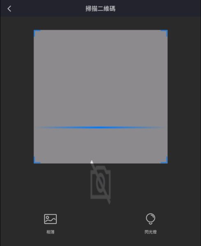Click the 掃描二維碼 title text

coord(100,9)
